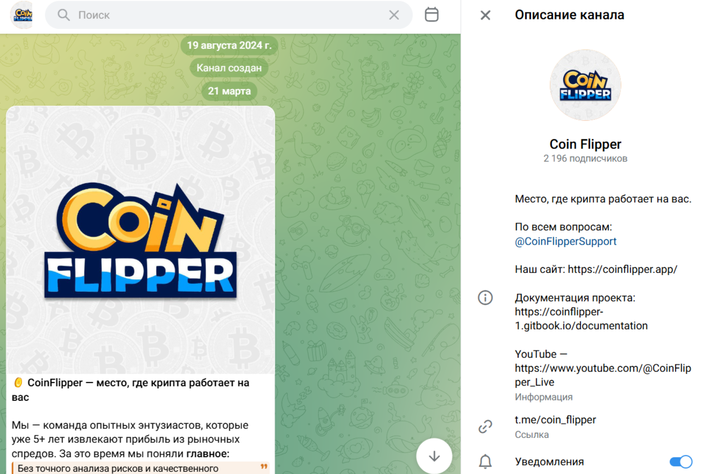708x474 pixels.
Task: Copy the t.me/coin_flipper channel link
Action: point(555,420)
